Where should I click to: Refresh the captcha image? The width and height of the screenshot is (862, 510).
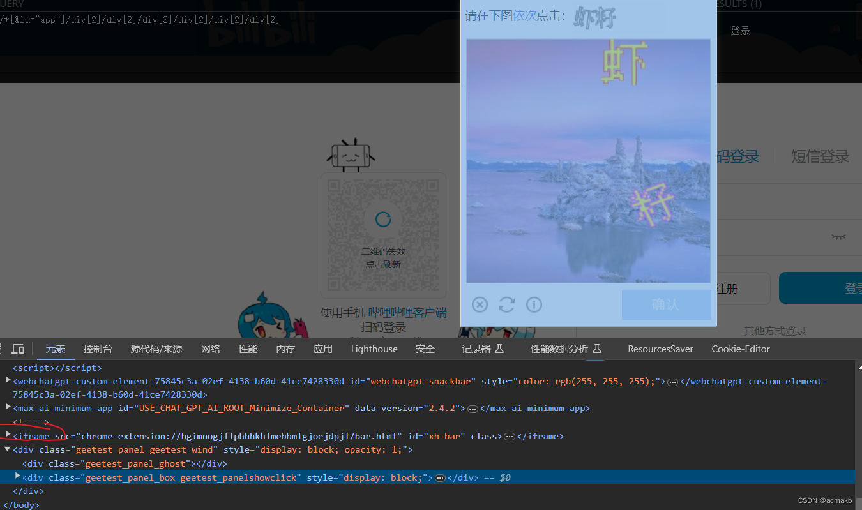(x=506, y=304)
